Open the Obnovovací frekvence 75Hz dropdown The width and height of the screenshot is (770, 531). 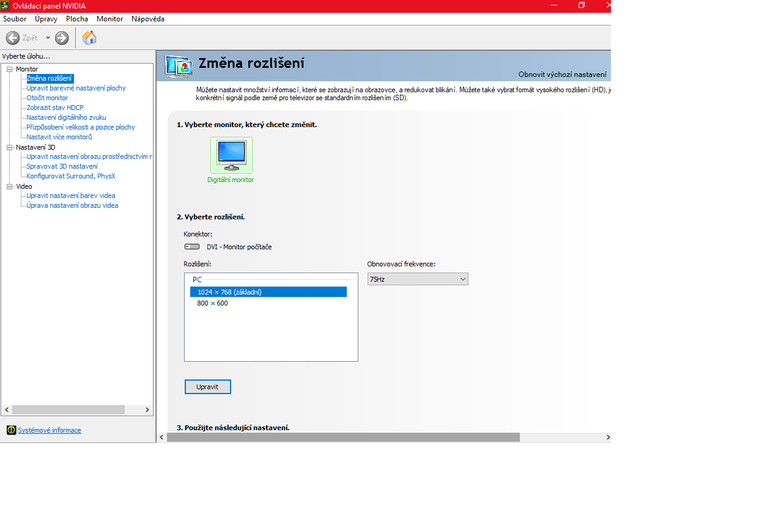click(x=418, y=279)
